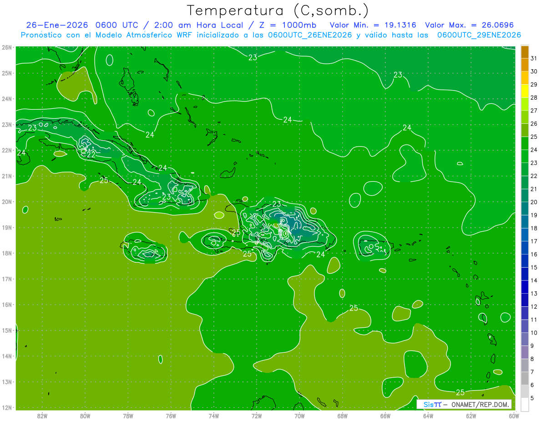Pick the legend color band between 20 and 21
The width and height of the screenshot is (546, 422).
click(x=525, y=196)
